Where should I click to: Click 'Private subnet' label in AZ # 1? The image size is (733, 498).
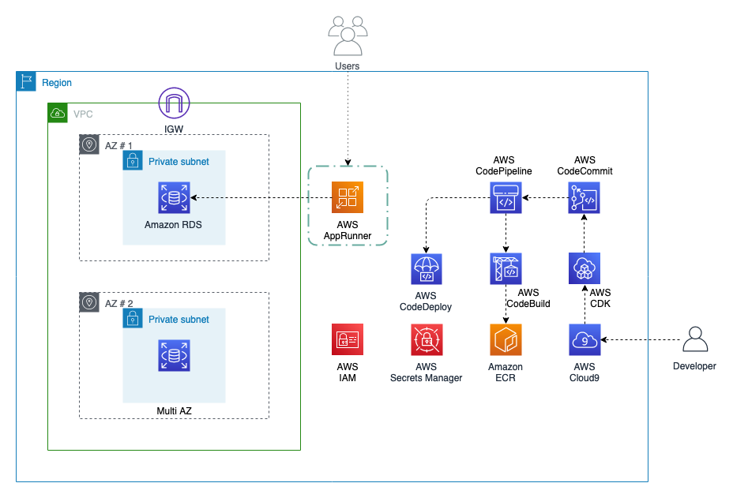point(179,162)
